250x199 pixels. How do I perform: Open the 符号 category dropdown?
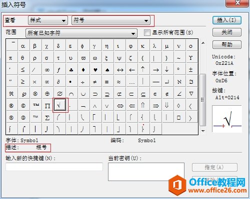tap(110, 20)
